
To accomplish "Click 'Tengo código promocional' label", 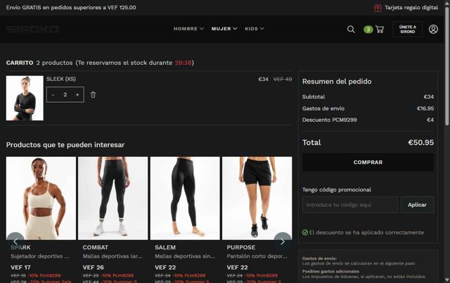I will point(336,189).
